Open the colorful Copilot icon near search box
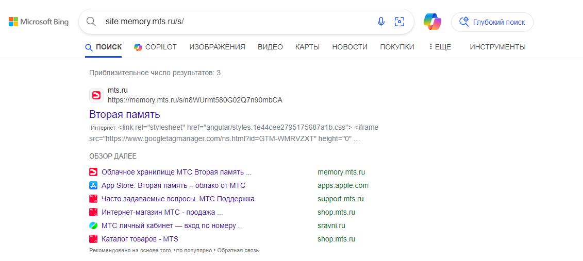Image resolution: width=583 pixels, height=261 pixels. point(432,22)
